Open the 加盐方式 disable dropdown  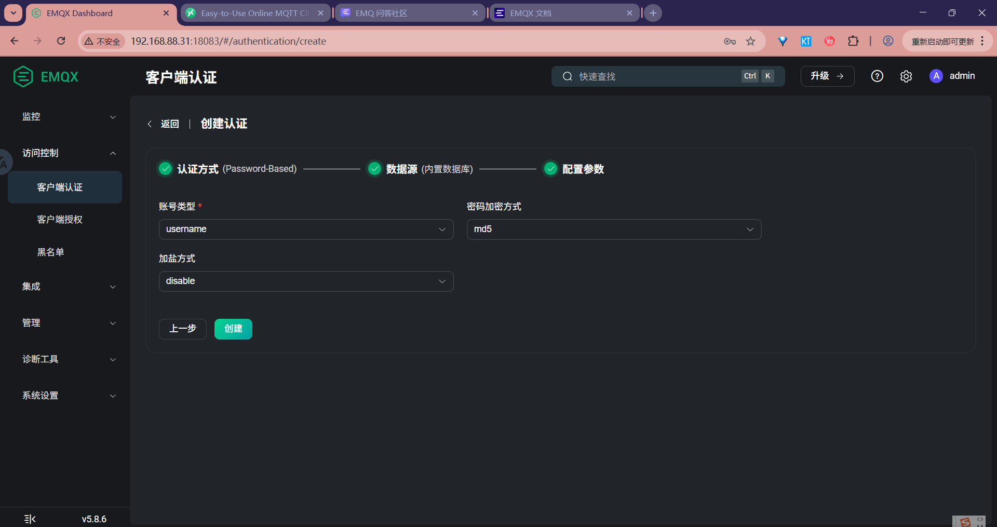(306, 281)
